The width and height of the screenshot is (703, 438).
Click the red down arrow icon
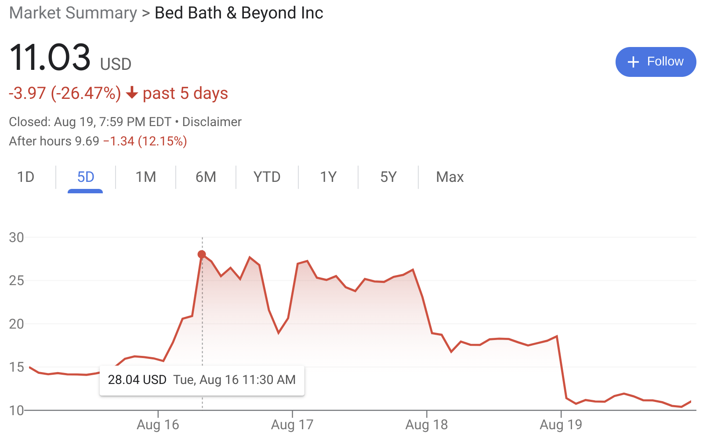coord(132,93)
